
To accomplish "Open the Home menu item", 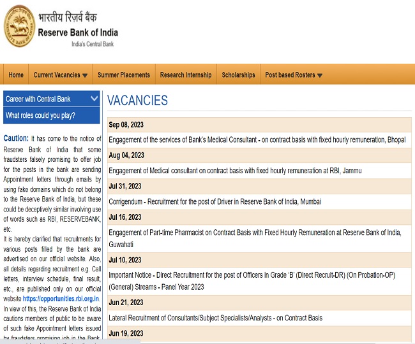I will click(16, 75).
